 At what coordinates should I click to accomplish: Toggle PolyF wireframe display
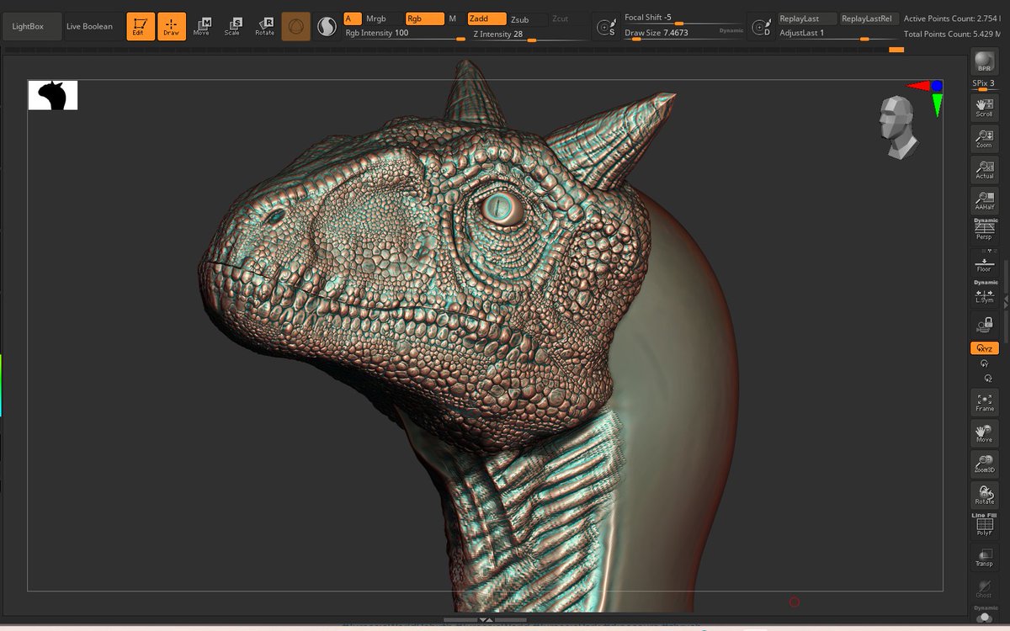pyautogui.click(x=984, y=525)
